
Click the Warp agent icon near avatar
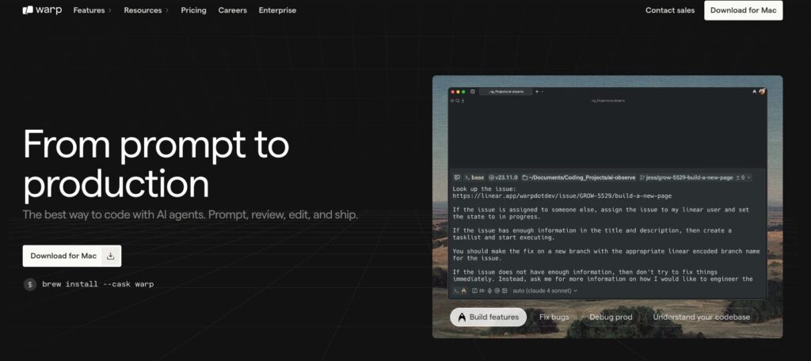click(x=755, y=92)
